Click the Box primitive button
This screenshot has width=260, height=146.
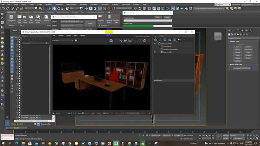pyautogui.click(x=237, y=47)
